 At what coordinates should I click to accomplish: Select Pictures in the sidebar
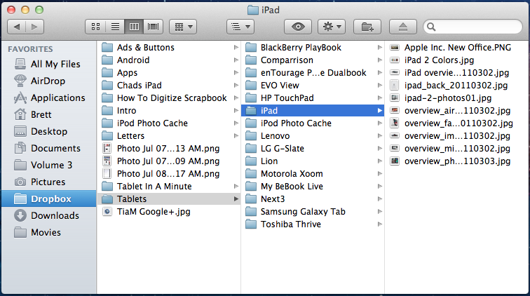pyautogui.click(x=49, y=182)
